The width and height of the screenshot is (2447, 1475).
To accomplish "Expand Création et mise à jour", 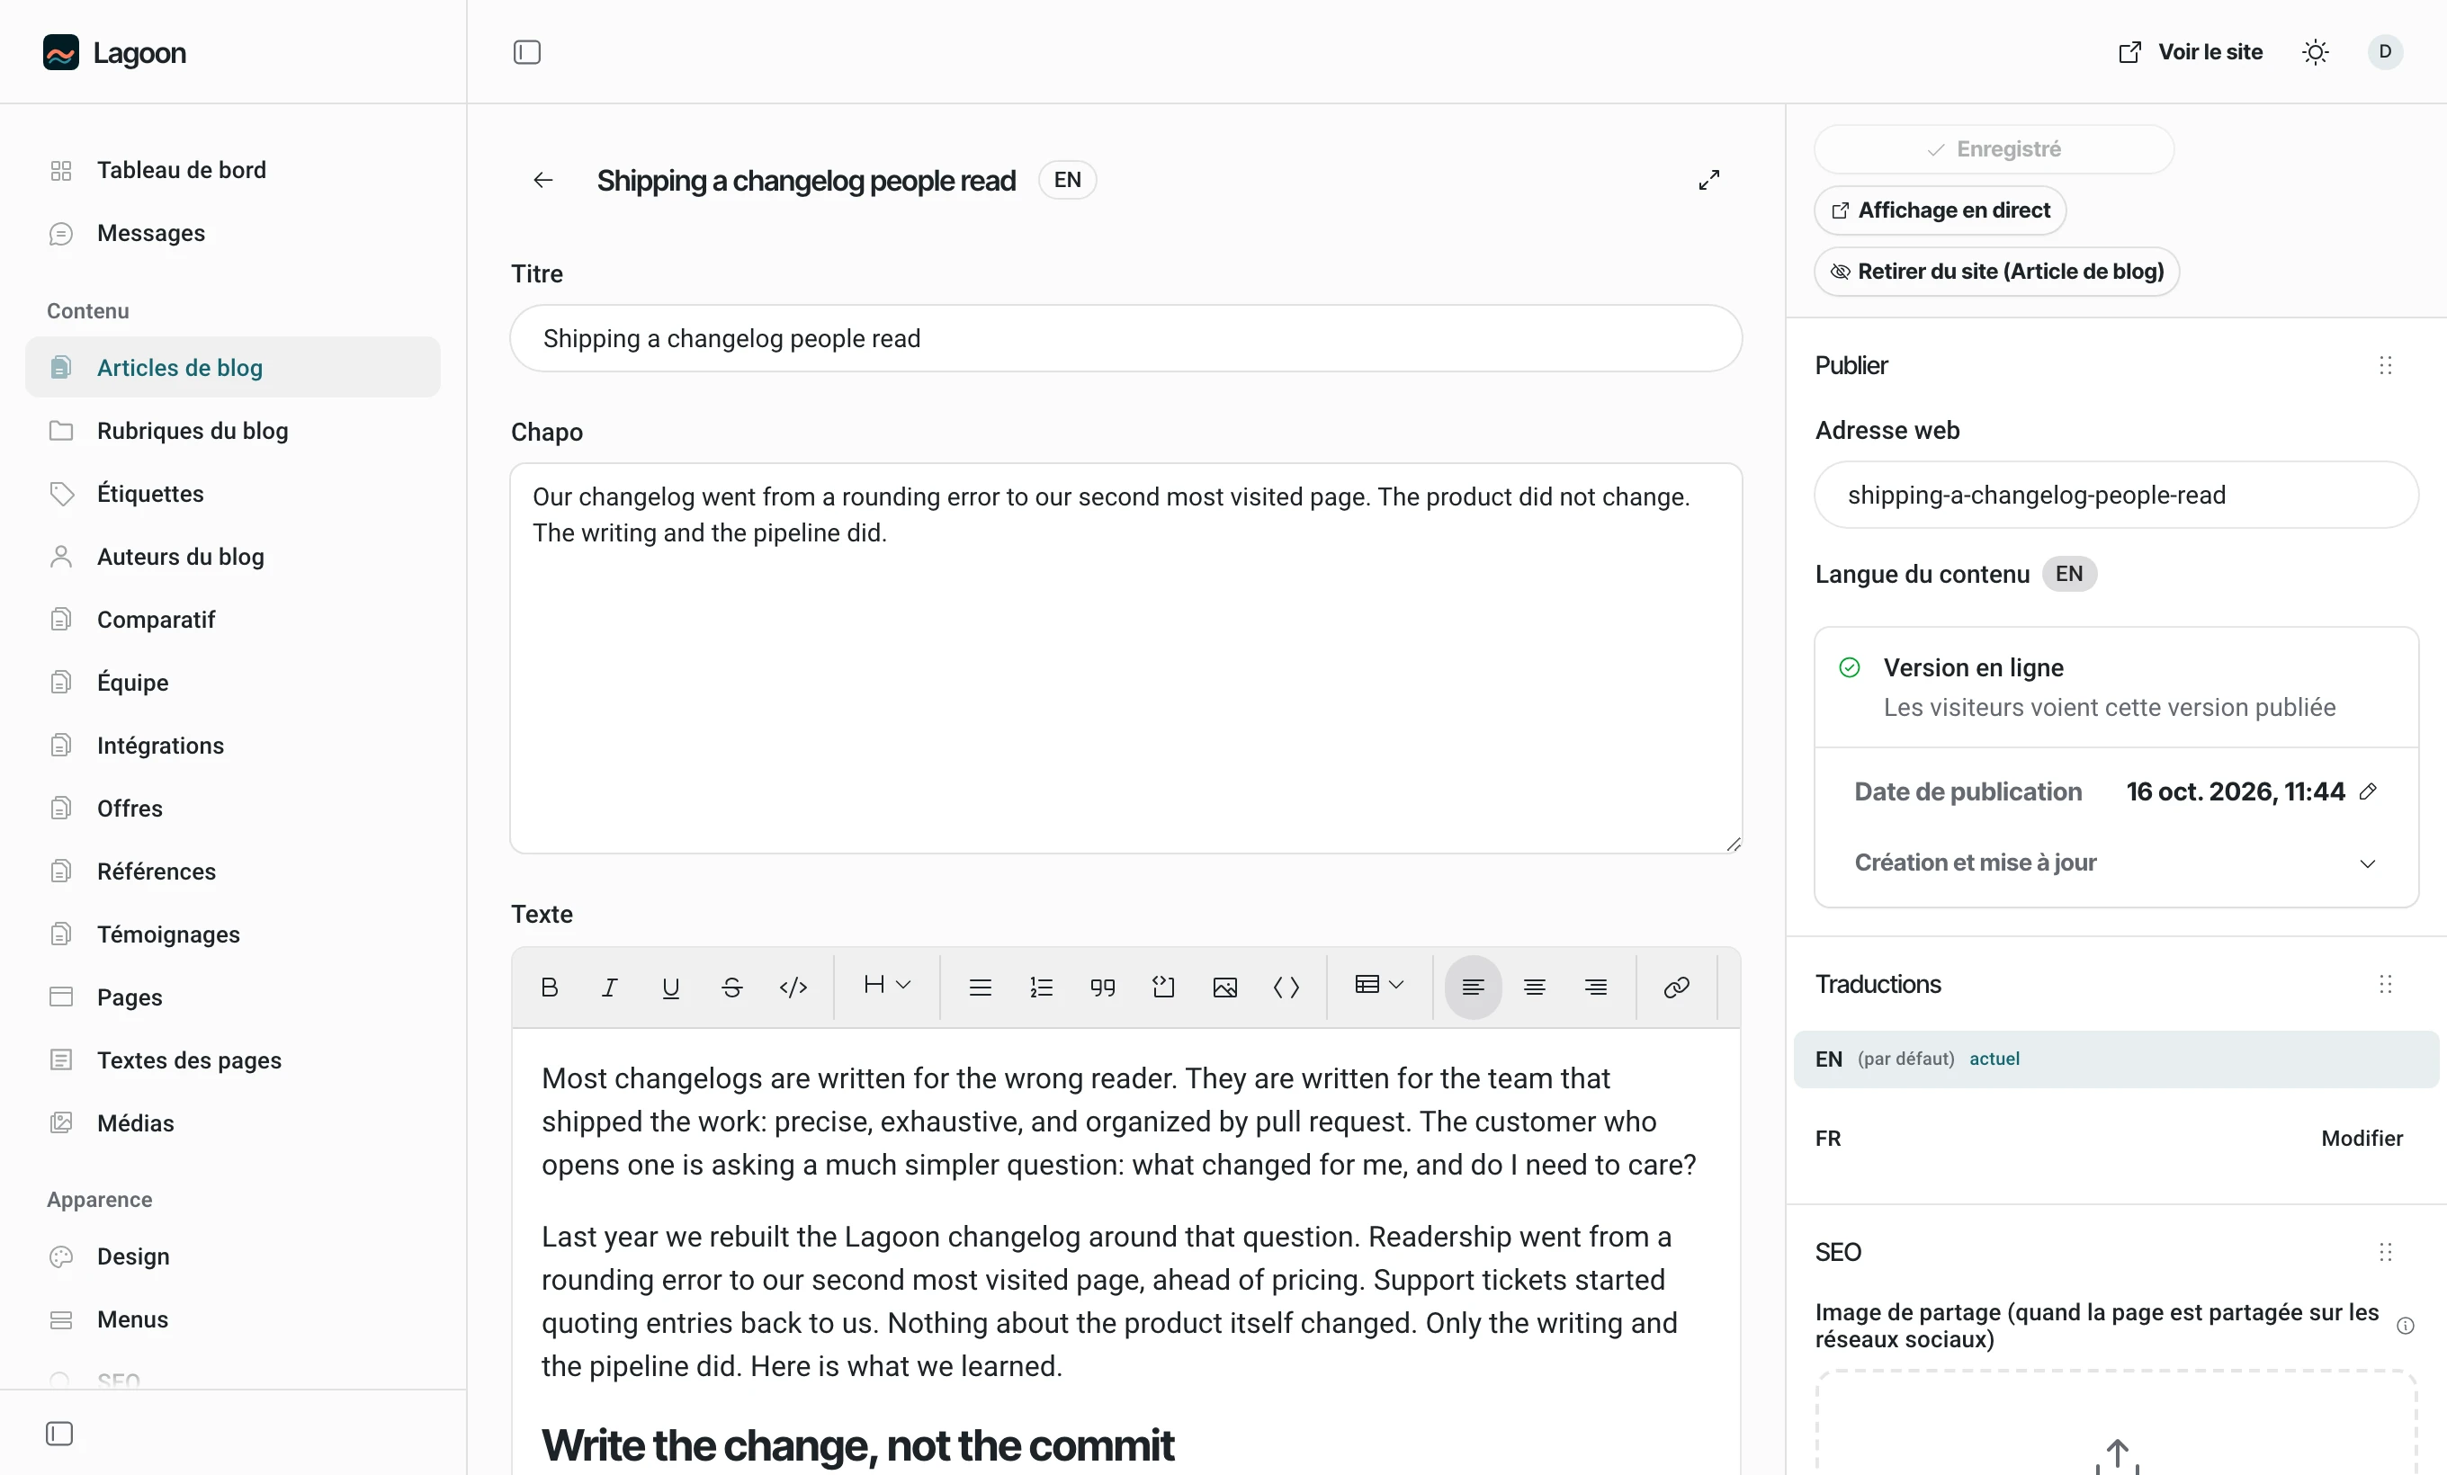I will (2115, 863).
